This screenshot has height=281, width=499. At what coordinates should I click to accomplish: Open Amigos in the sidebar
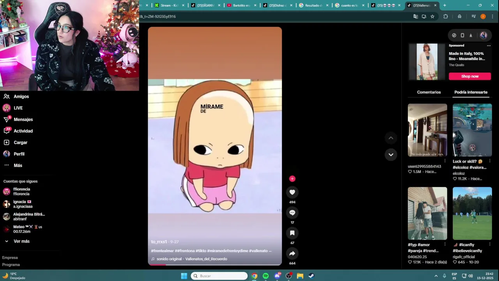click(x=16, y=96)
